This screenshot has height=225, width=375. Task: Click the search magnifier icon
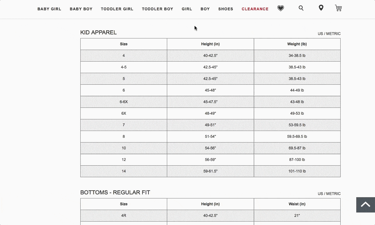point(301,8)
